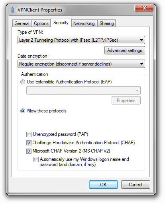
Task: Select the Security tab
Action: tap(61, 23)
